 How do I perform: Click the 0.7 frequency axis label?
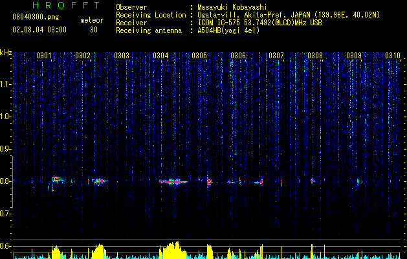5,214
